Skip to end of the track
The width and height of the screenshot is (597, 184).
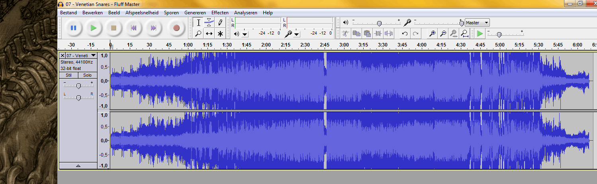153,28
